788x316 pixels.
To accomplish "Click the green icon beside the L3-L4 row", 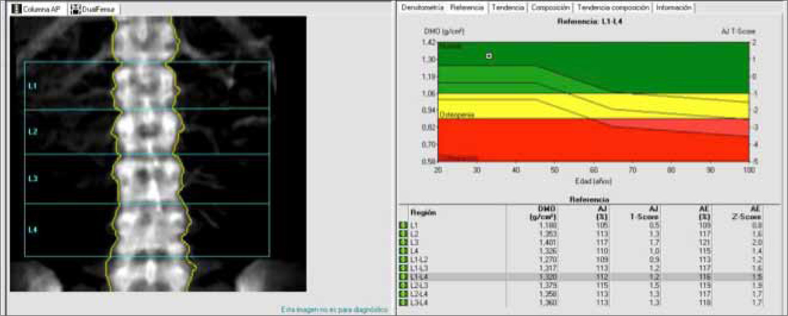I will point(403,303).
